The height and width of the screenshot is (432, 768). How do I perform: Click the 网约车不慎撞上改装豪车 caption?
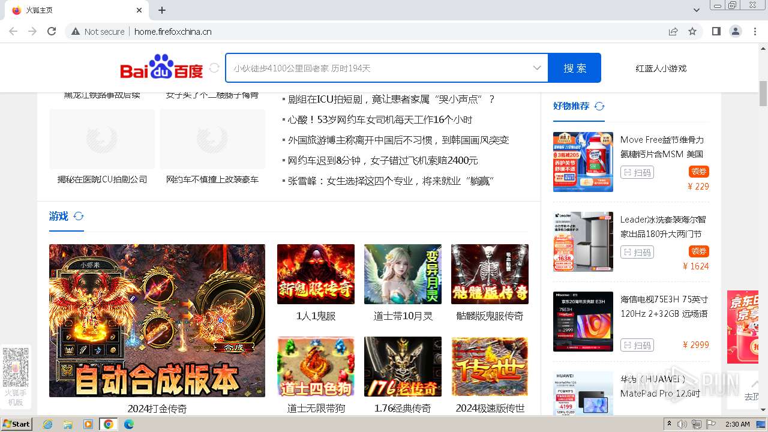click(x=212, y=179)
